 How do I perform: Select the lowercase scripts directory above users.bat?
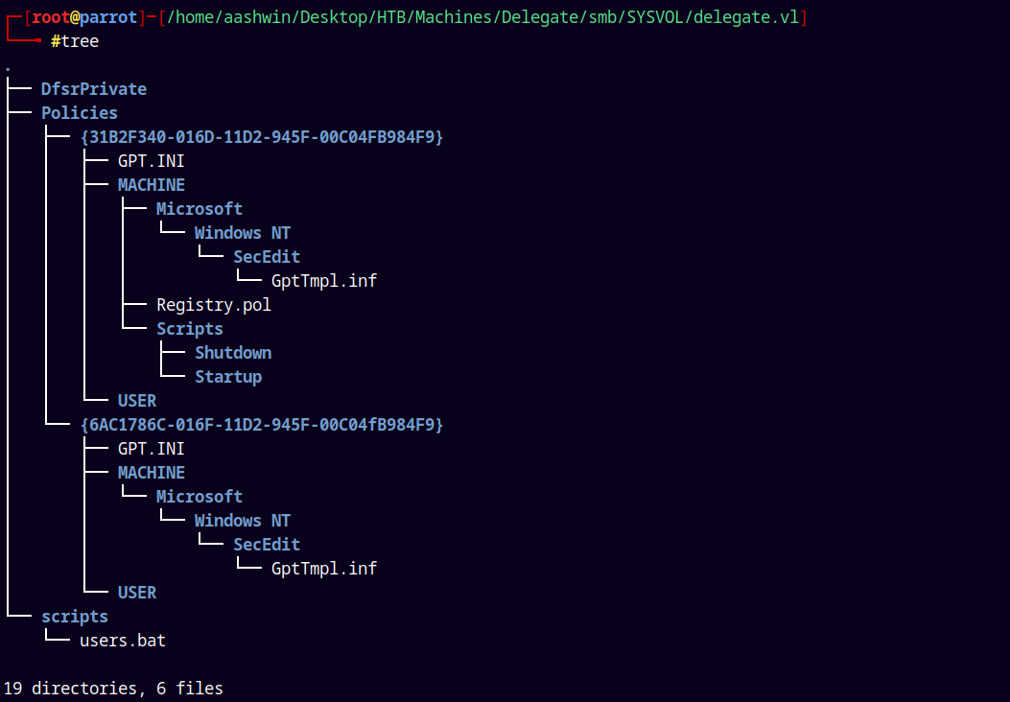74,617
